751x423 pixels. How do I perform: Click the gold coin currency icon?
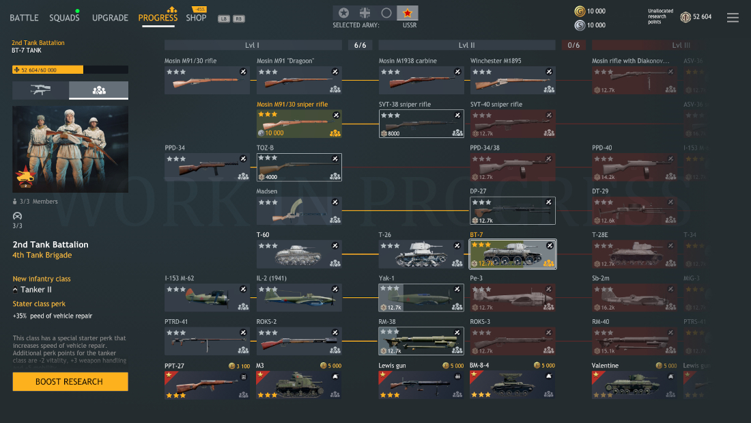point(580,11)
